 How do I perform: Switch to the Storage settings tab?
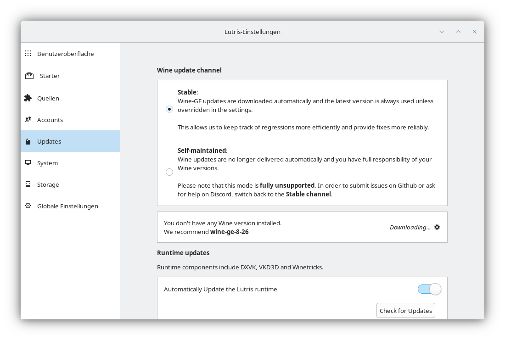(x=48, y=184)
